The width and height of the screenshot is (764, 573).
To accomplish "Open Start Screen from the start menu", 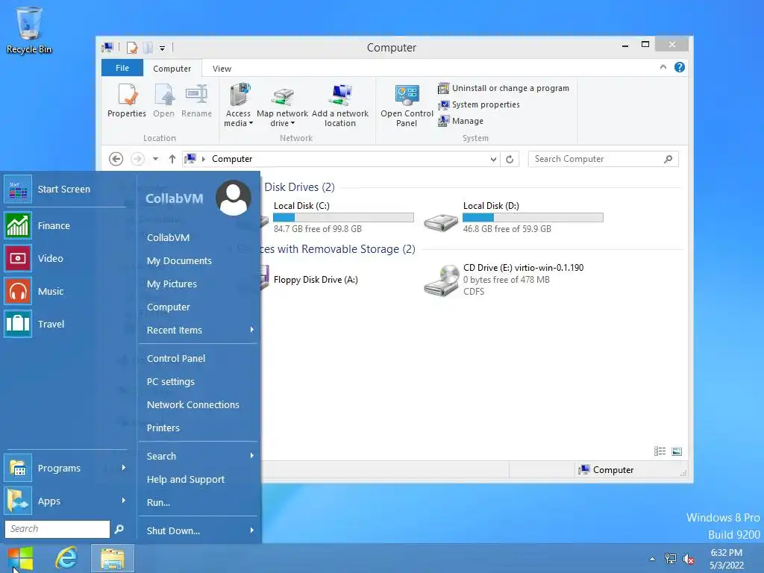I will coord(66,189).
